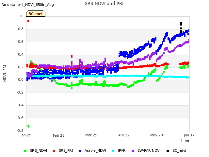Click the cyan fPAR legend swatch
Viewport: 209px width, 157px height.
pyautogui.click(x=113, y=151)
